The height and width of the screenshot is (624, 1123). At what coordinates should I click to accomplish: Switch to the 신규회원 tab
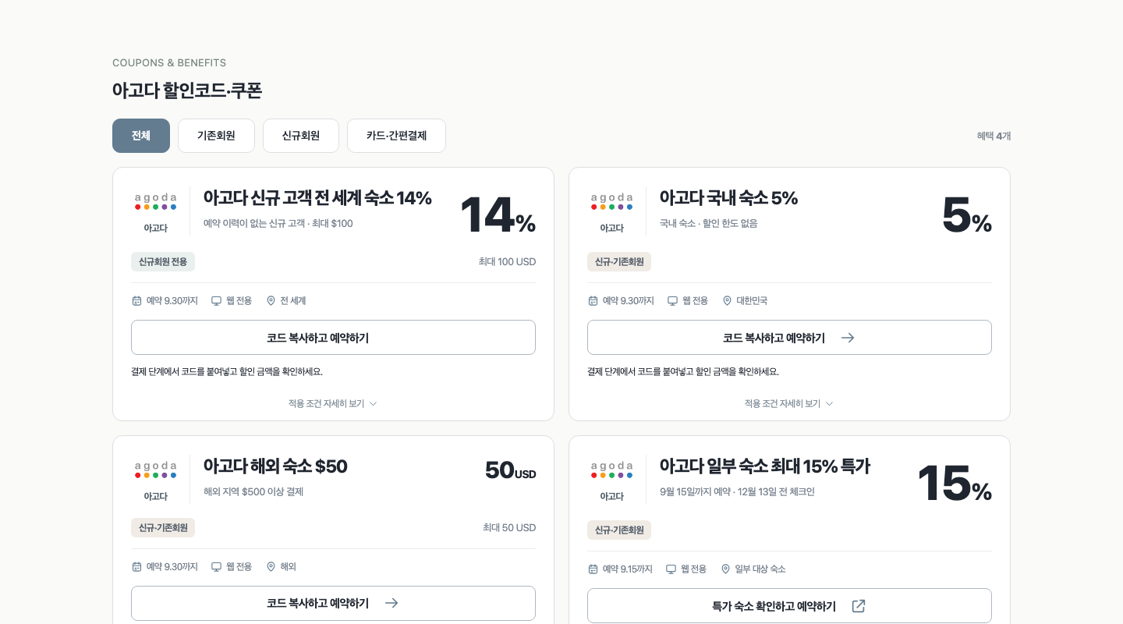click(x=301, y=136)
